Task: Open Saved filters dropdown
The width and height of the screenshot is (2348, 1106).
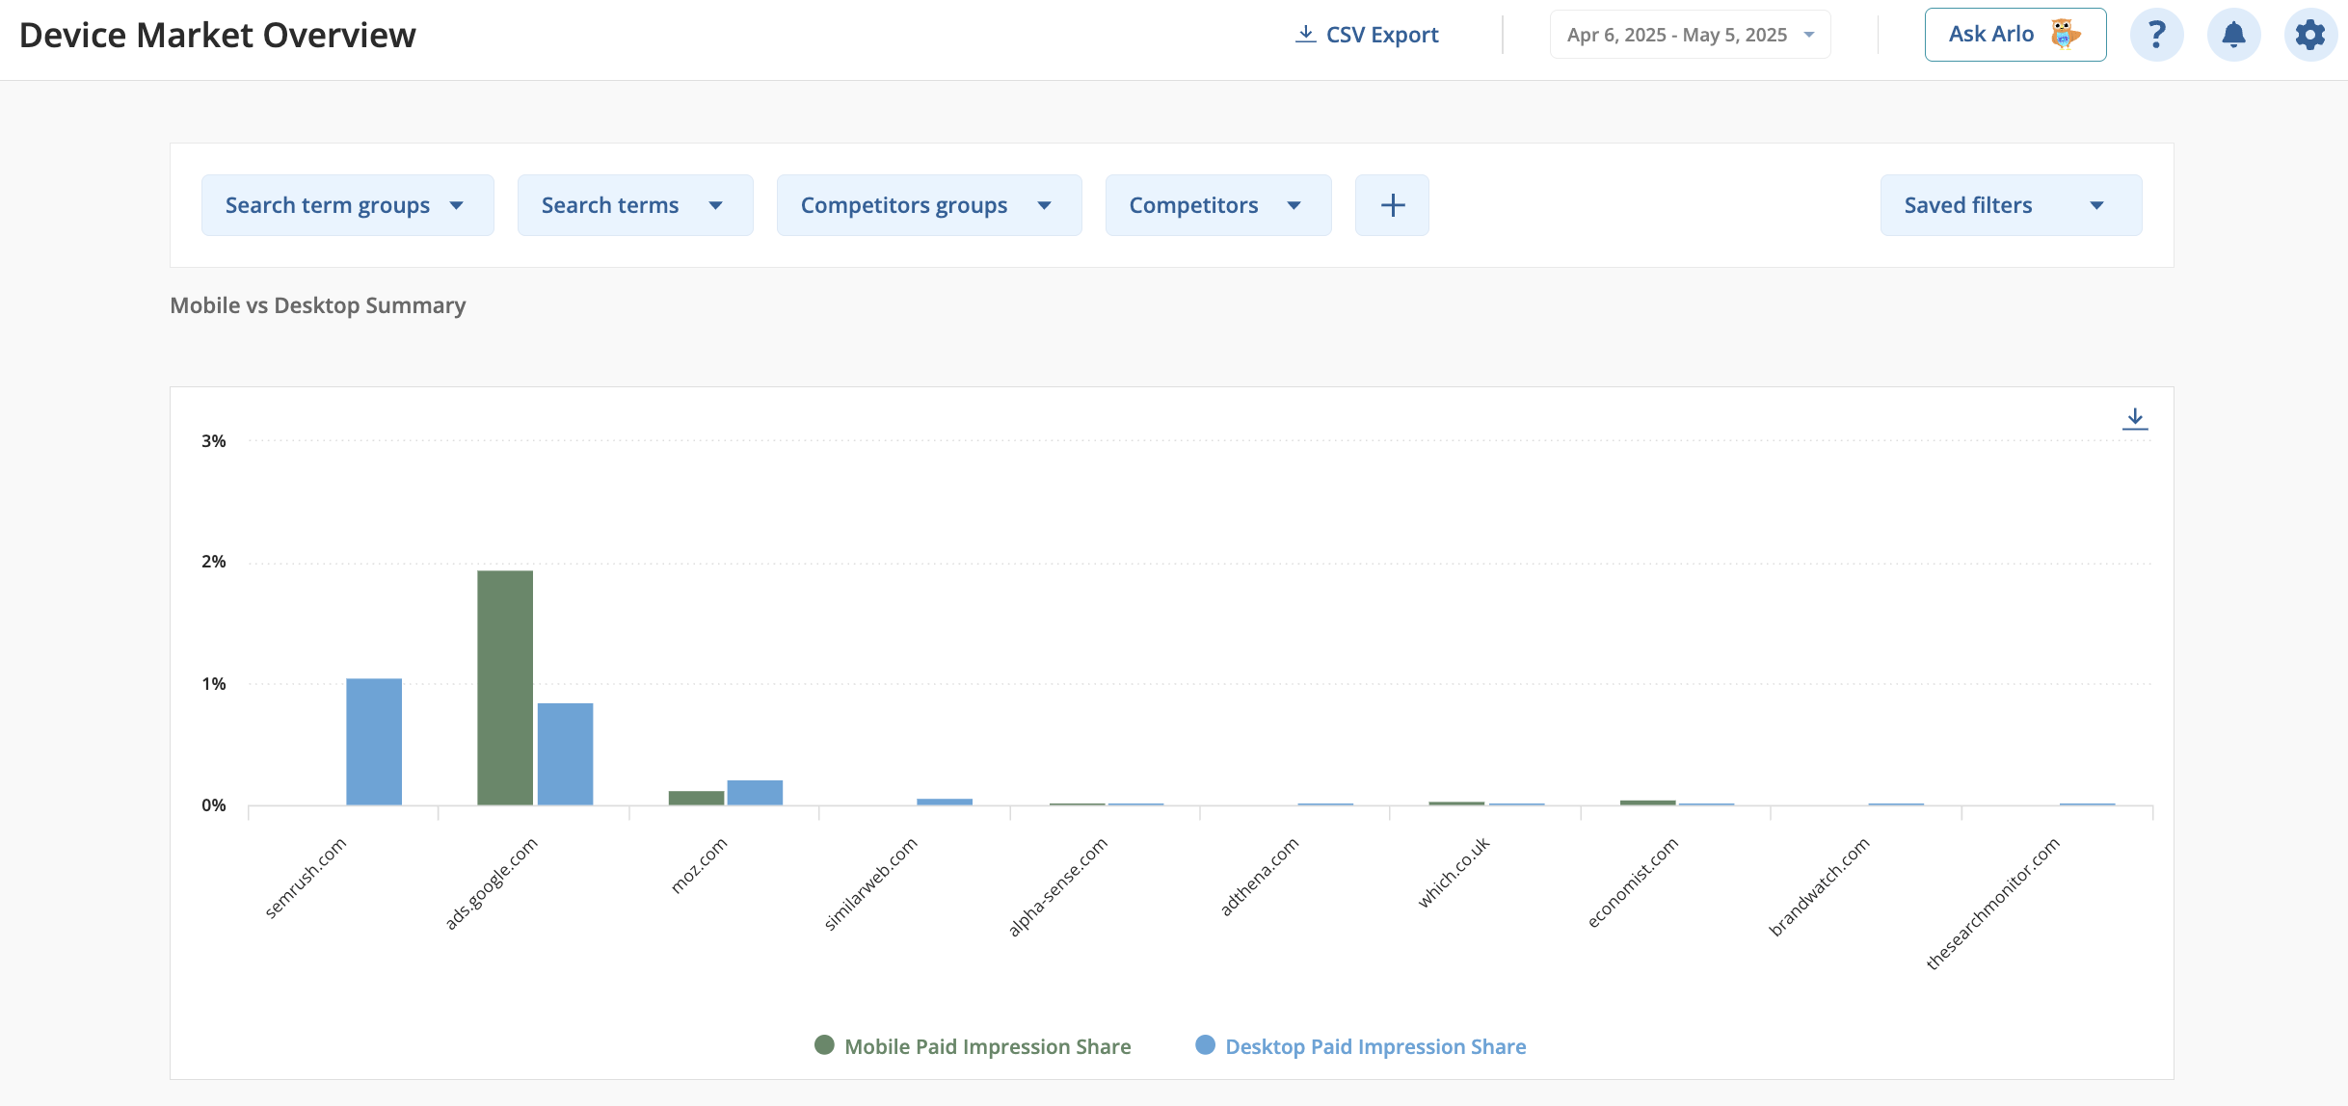Action: click(2012, 205)
